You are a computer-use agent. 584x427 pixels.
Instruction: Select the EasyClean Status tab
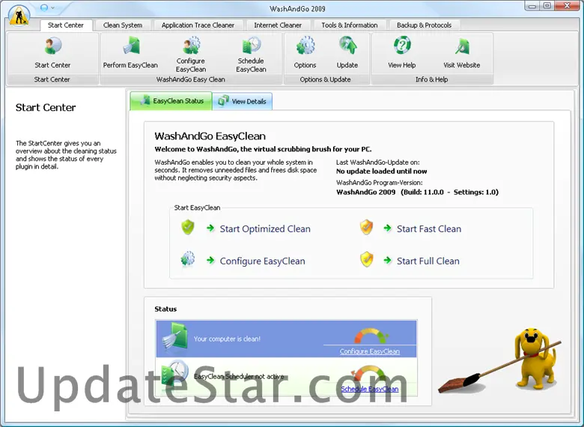coord(171,101)
